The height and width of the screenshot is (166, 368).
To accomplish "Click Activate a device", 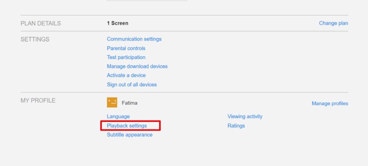I will click(x=126, y=75).
